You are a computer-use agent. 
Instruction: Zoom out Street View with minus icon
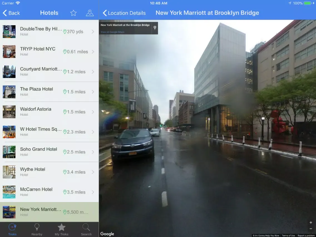pos(311,229)
